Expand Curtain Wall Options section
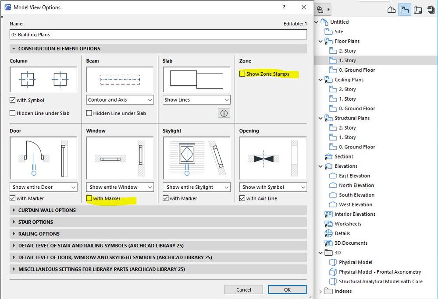Screen dimensions: 438x299 [x=158, y=210]
